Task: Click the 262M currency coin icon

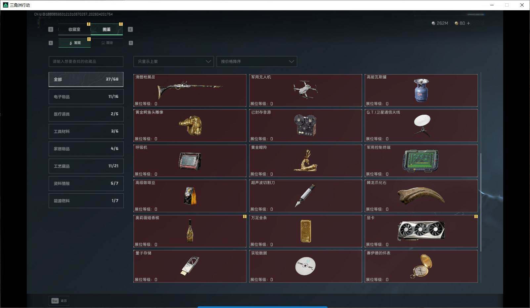Action: click(433, 23)
